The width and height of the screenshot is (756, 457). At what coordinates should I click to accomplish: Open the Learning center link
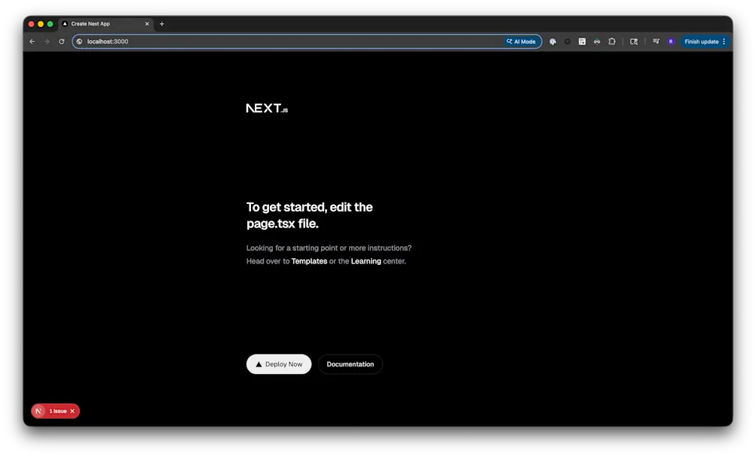click(x=366, y=261)
